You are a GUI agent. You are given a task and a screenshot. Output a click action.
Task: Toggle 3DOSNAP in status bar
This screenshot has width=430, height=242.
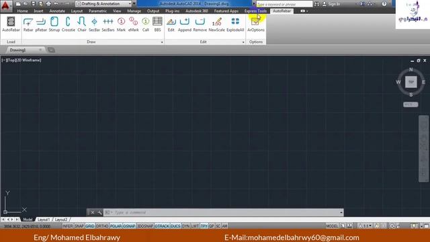(x=145, y=226)
